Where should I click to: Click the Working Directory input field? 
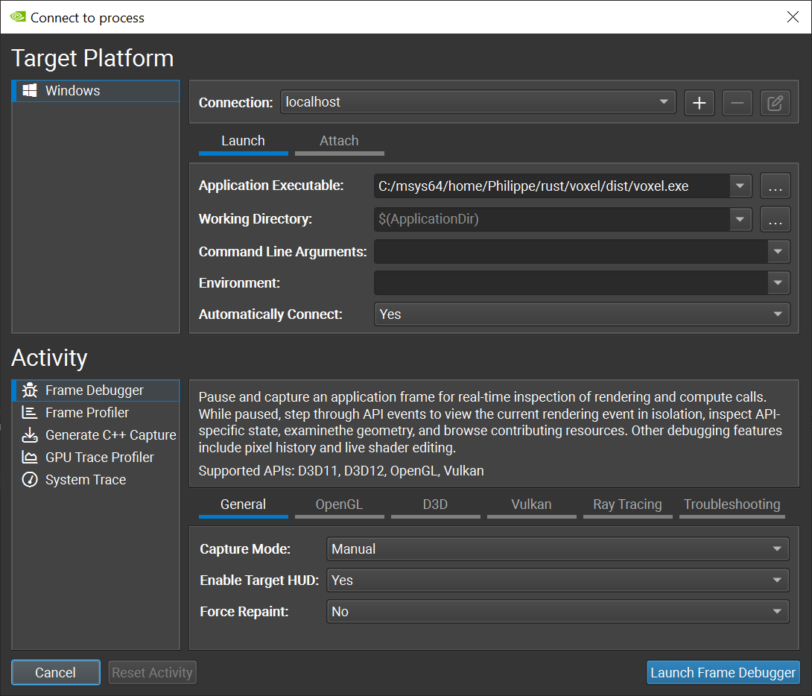click(x=552, y=219)
